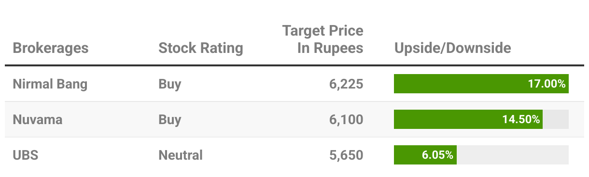Click the grey remainder of UBS bar
The width and height of the screenshot is (589, 177).
pos(513,155)
